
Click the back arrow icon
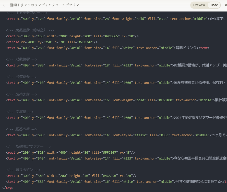(5, 5)
